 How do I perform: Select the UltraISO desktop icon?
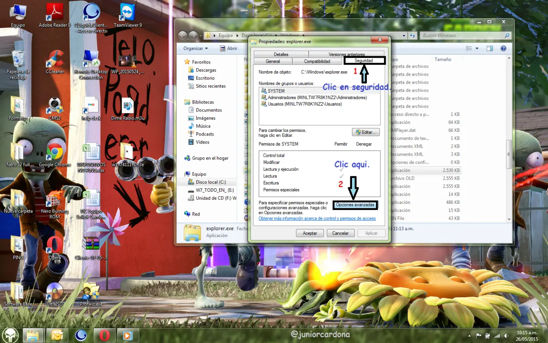click(x=55, y=294)
